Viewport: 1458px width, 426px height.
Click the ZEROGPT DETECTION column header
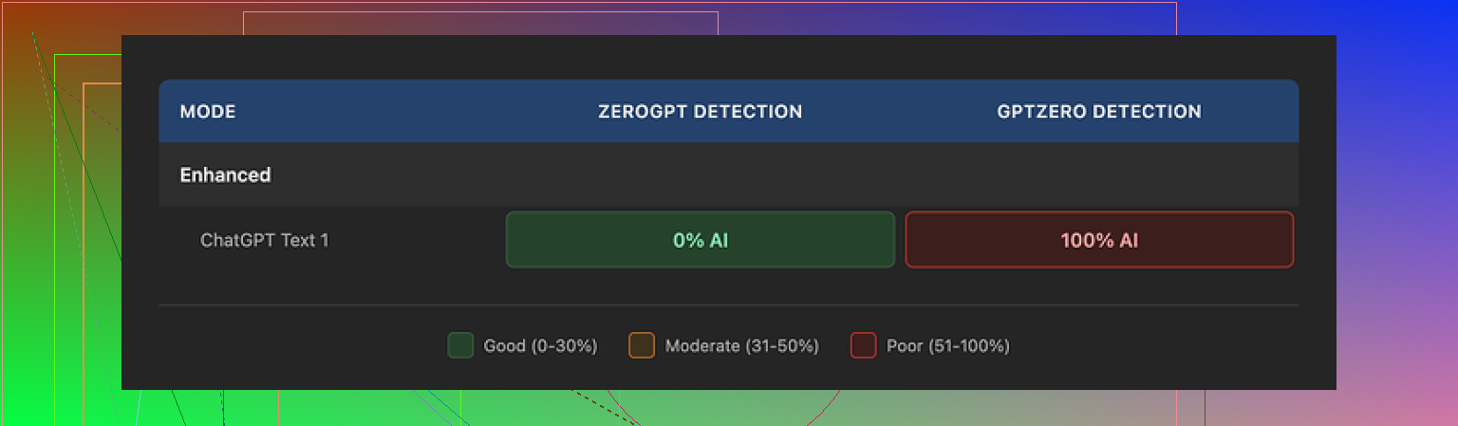[700, 112]
